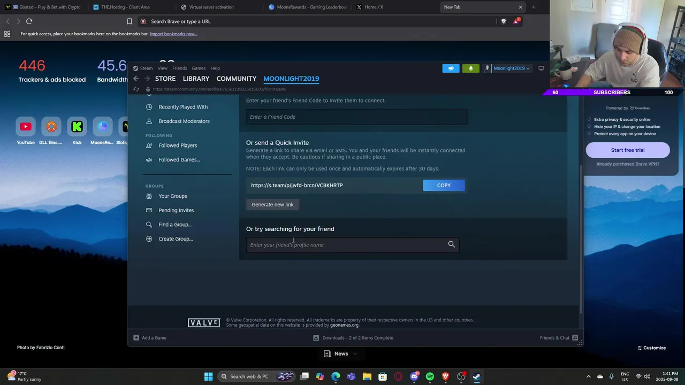Open Your Groups in sidebar
The height and width of the screenshot is (385, 685).
tap(172, 196)
